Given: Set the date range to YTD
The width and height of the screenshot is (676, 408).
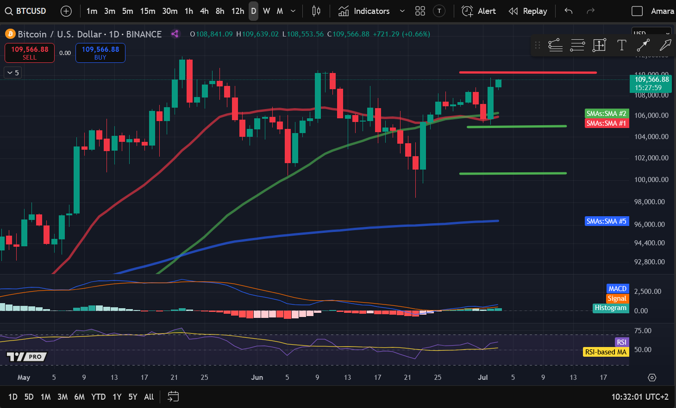Looking at the screenshot, I should click(98, 397).
